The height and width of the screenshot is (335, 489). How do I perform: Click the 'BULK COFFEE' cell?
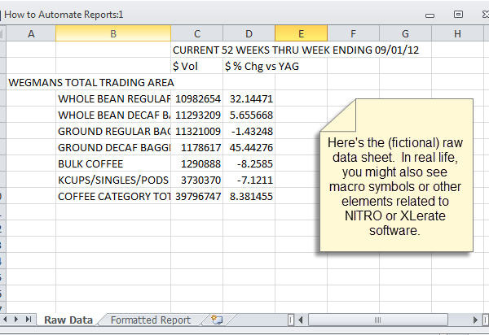[x=113, y=163]
